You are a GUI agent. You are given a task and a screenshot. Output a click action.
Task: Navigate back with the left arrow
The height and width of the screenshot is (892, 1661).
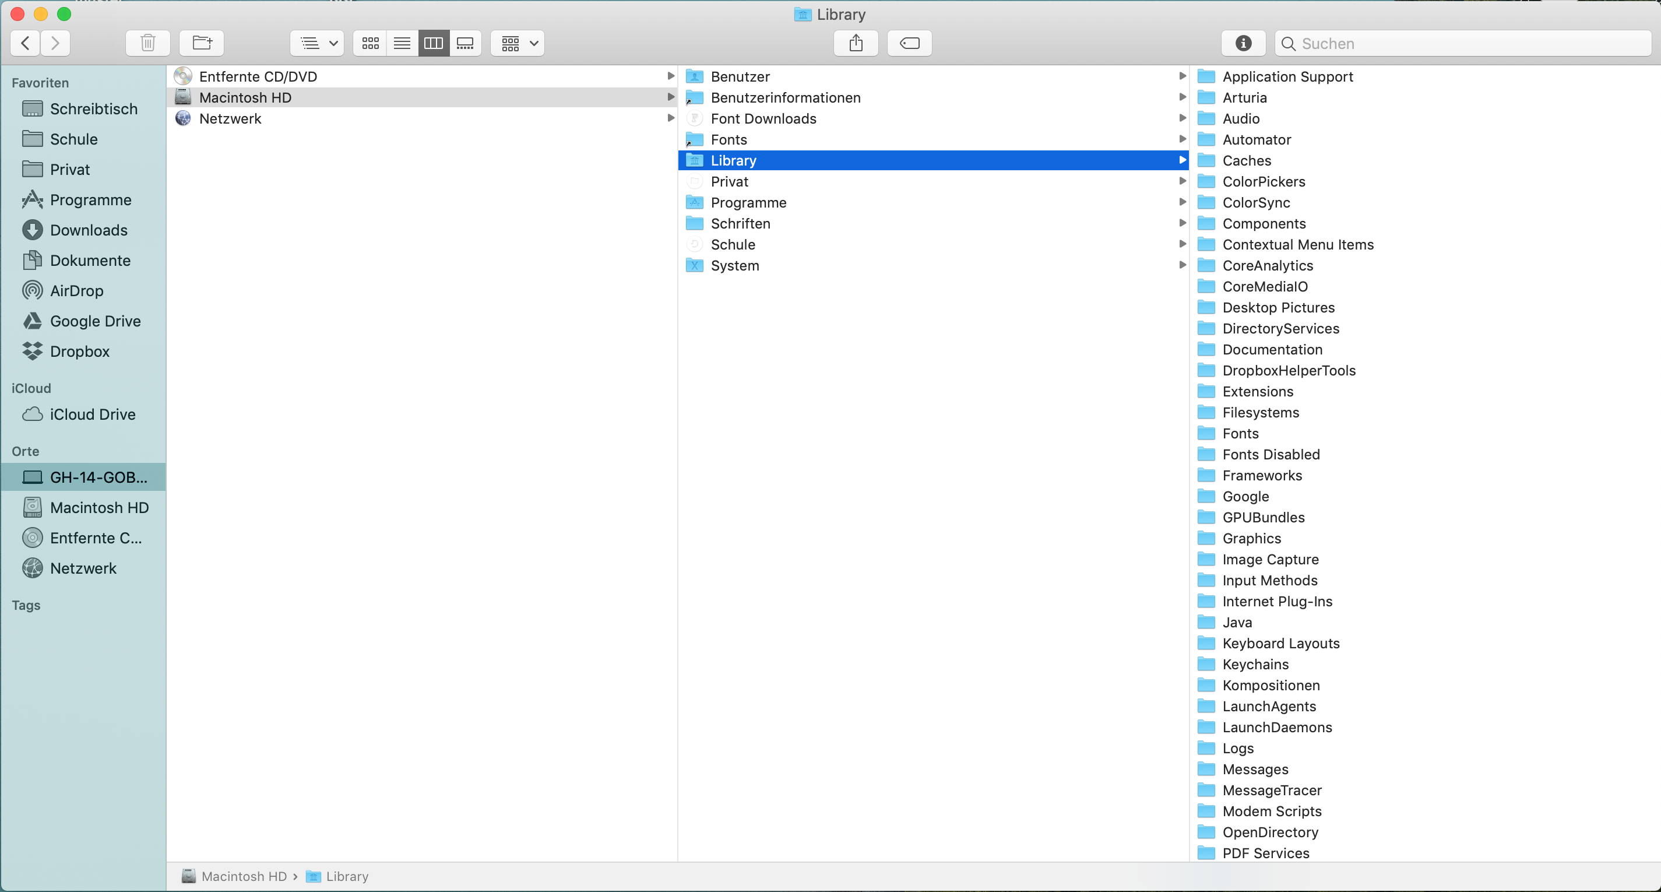click(26, 43)
